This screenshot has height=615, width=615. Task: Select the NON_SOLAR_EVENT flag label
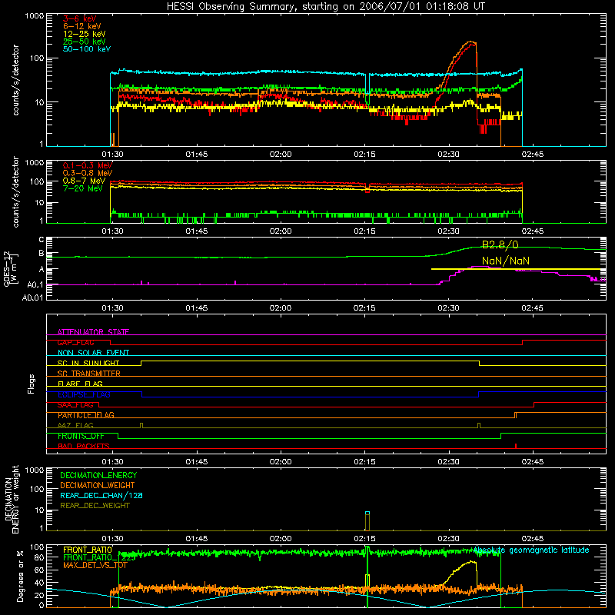[x=93, y=353]
